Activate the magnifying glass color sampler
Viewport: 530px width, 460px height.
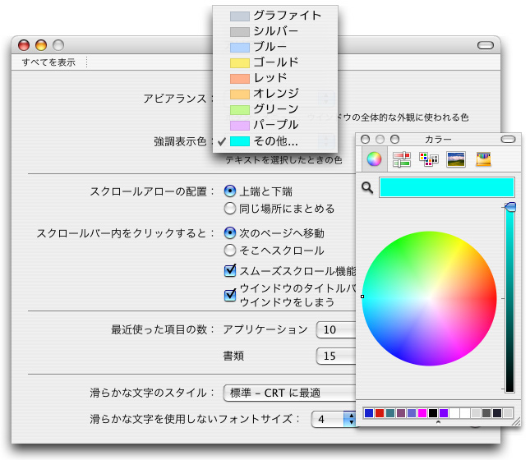pos(367,187)
